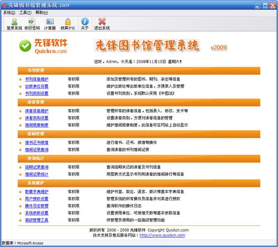
Task: Open 书刊类别设置 link
Action: coord(37,93)
